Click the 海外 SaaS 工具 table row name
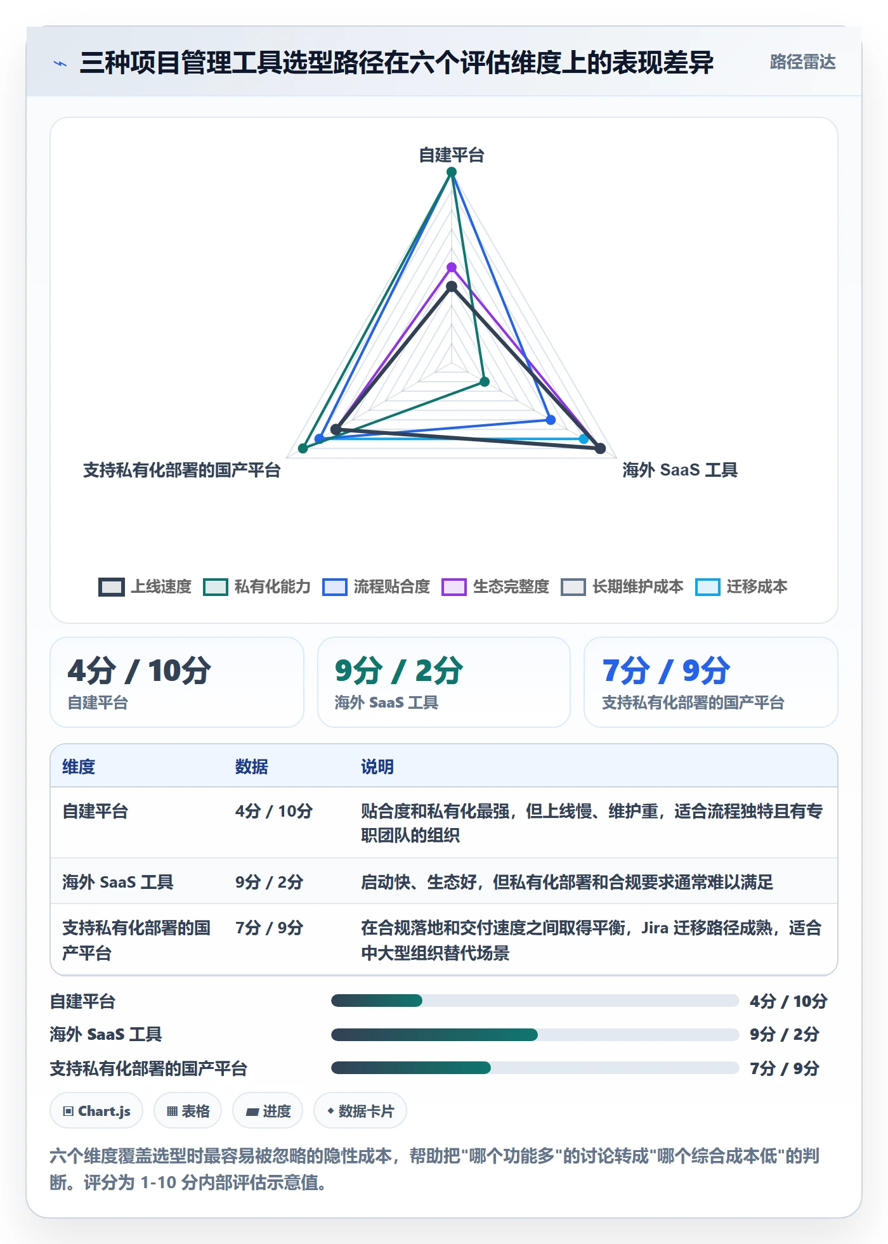The width and height of the screenshot is (888, 1244). pyautogui.click(x=118, y=882)
